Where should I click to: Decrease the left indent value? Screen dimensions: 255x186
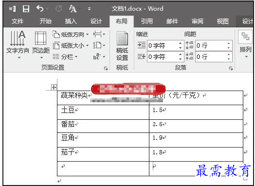[x=180, y=48]
